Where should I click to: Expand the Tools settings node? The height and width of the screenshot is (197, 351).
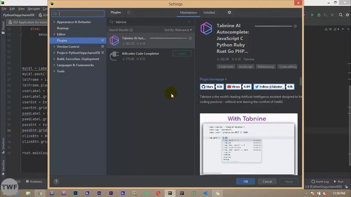(54, 71)
